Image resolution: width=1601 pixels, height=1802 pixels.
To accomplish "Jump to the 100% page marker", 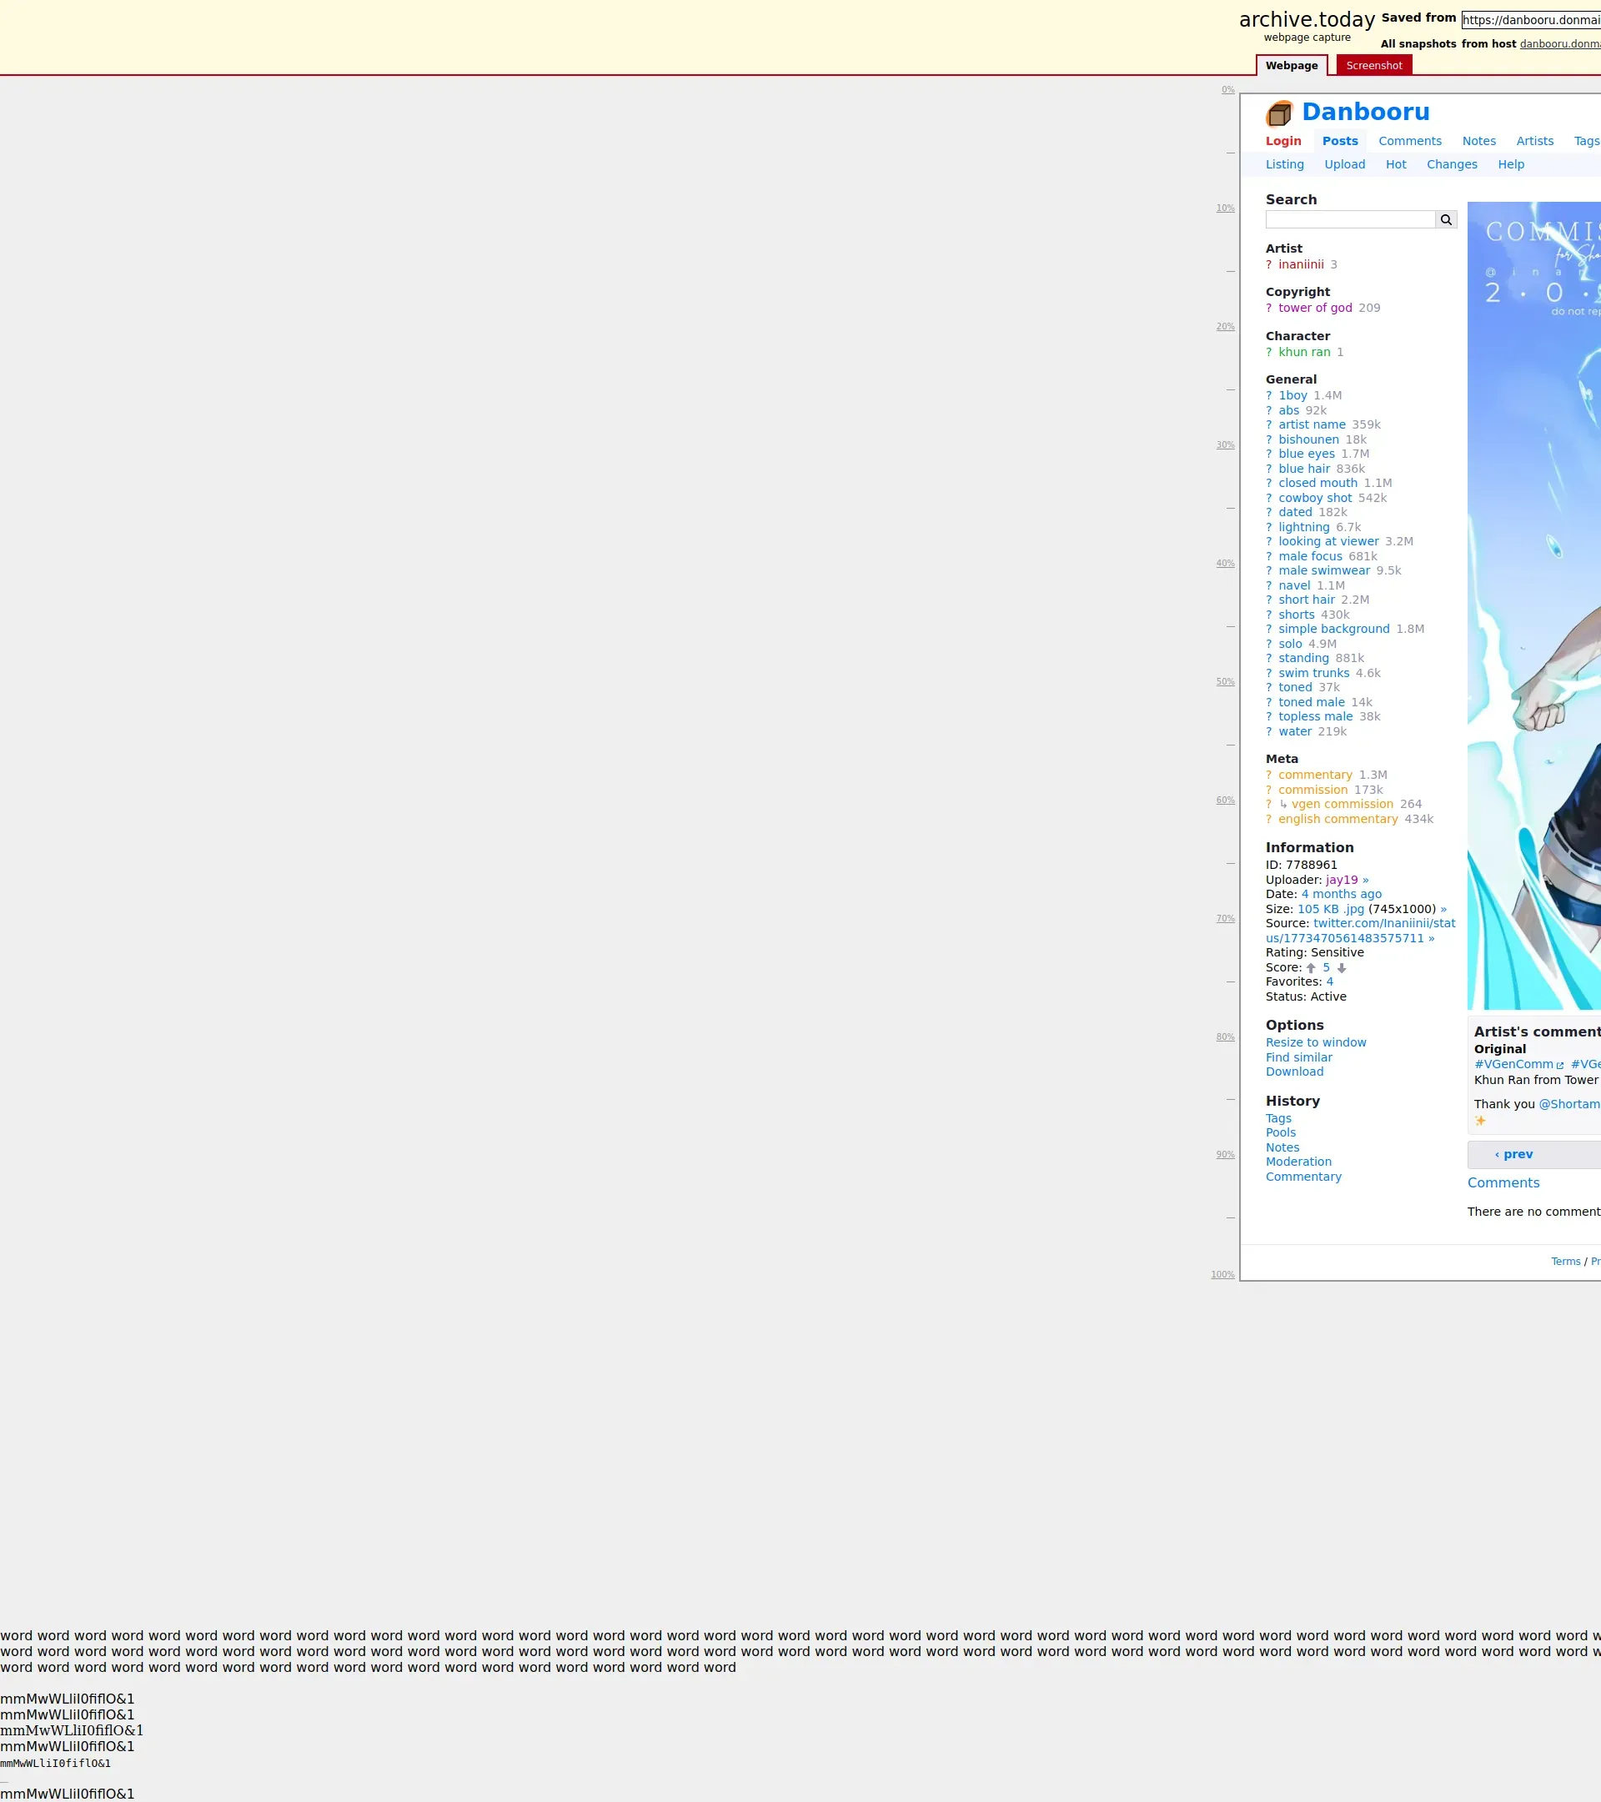I will click(1222, 1275).
